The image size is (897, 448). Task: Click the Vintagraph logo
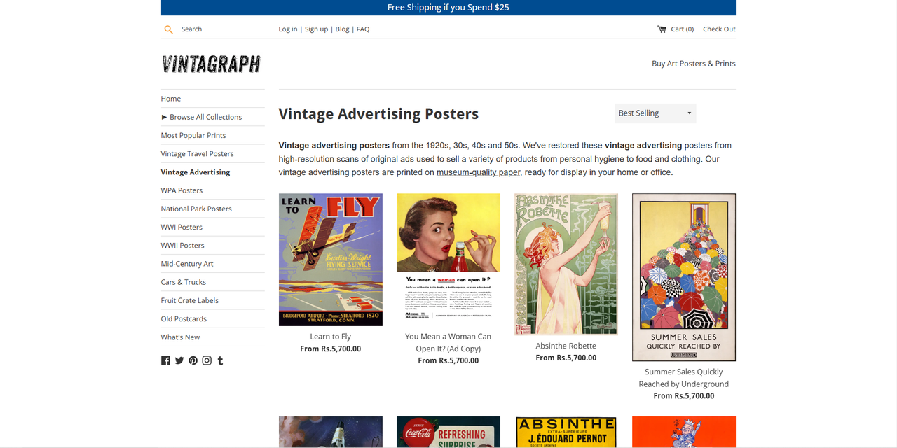pyautogui.click(x=211, y=64)
